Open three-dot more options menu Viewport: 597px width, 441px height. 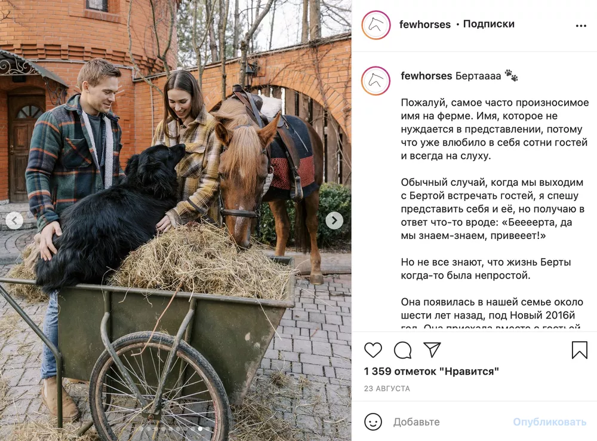(581, 26)
